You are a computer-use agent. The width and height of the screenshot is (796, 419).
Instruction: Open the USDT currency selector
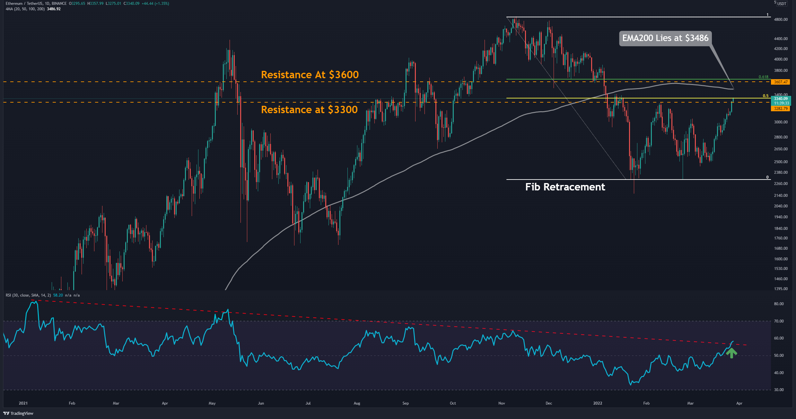782,4
